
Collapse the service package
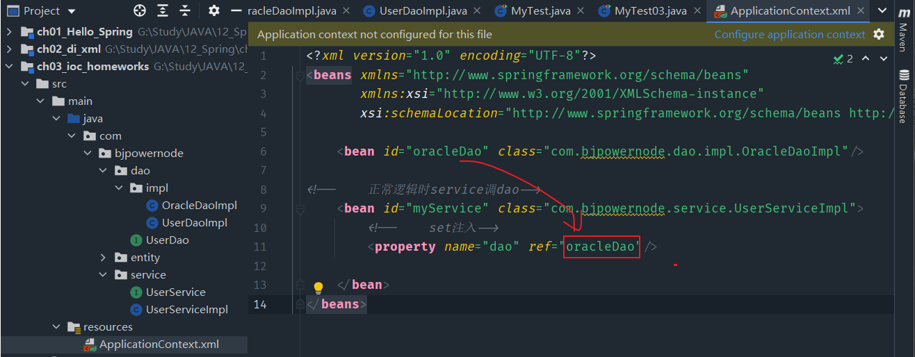pyautogui.click(x=104, y=275)
